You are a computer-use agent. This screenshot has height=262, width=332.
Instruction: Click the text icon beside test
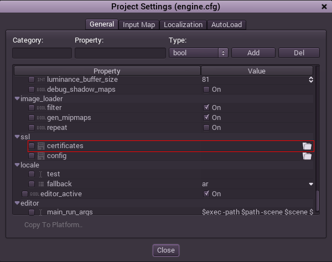(41, 174)
